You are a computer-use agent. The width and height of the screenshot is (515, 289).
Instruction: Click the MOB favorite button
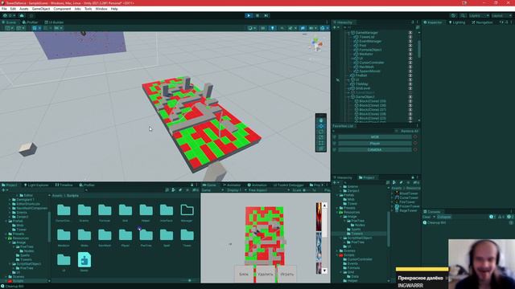pyautogui.click(x=375, y=137)
